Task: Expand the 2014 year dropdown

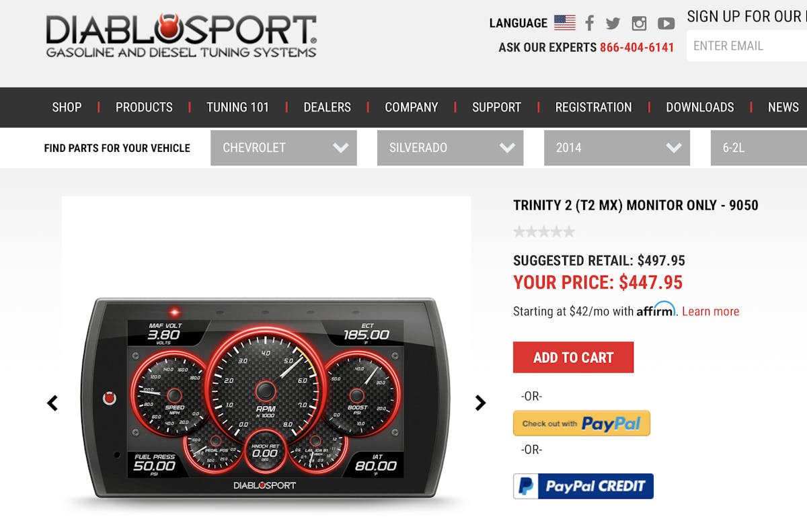Action: pyautogui.click(x=617, y=148)
